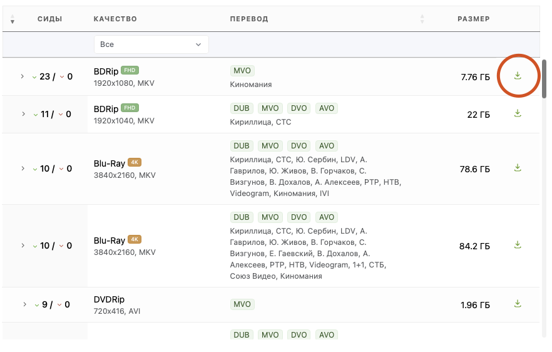Click the MVO tag in the 84.2 ГБ row
552x352 pixels.
(270, 217)
